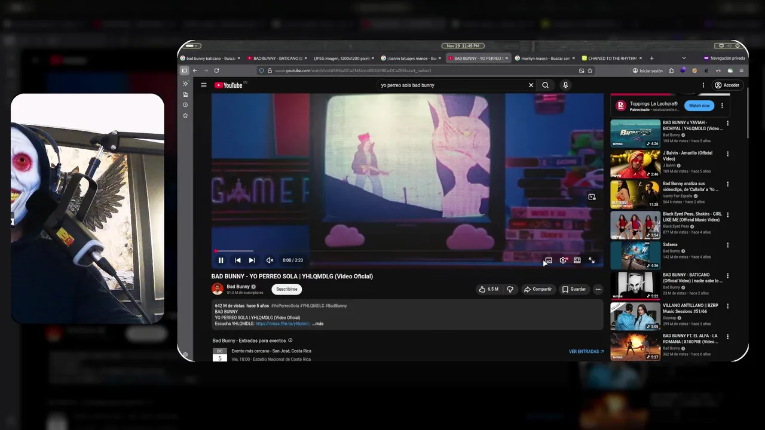765x430 pixels.
Task: Go to YouTube home via the logo
Action: point(229,85)
